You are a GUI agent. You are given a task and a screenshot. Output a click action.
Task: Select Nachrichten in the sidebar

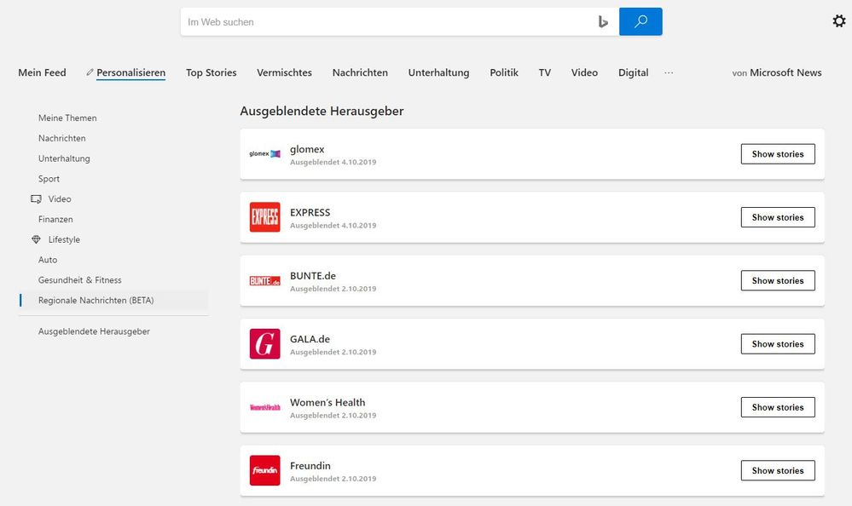[x=62, y=139]
